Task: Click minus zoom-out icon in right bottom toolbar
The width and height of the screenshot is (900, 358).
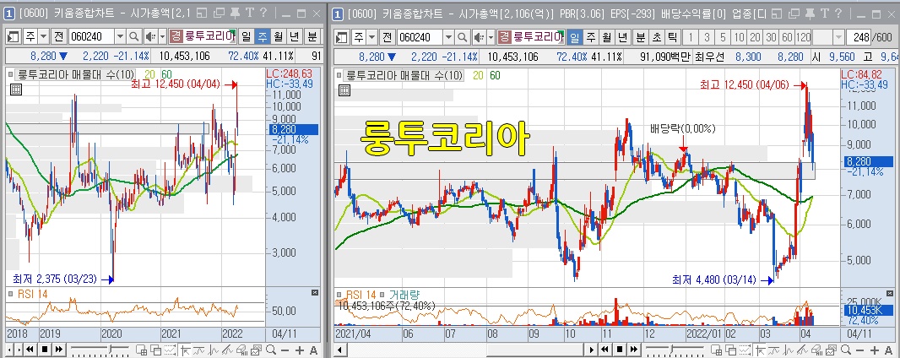Action: (859, 350)
